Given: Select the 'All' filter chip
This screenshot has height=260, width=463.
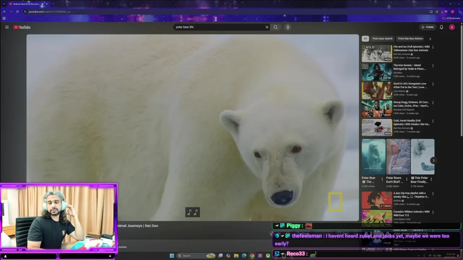Looking at the screenshot, I should pos(365,39).
